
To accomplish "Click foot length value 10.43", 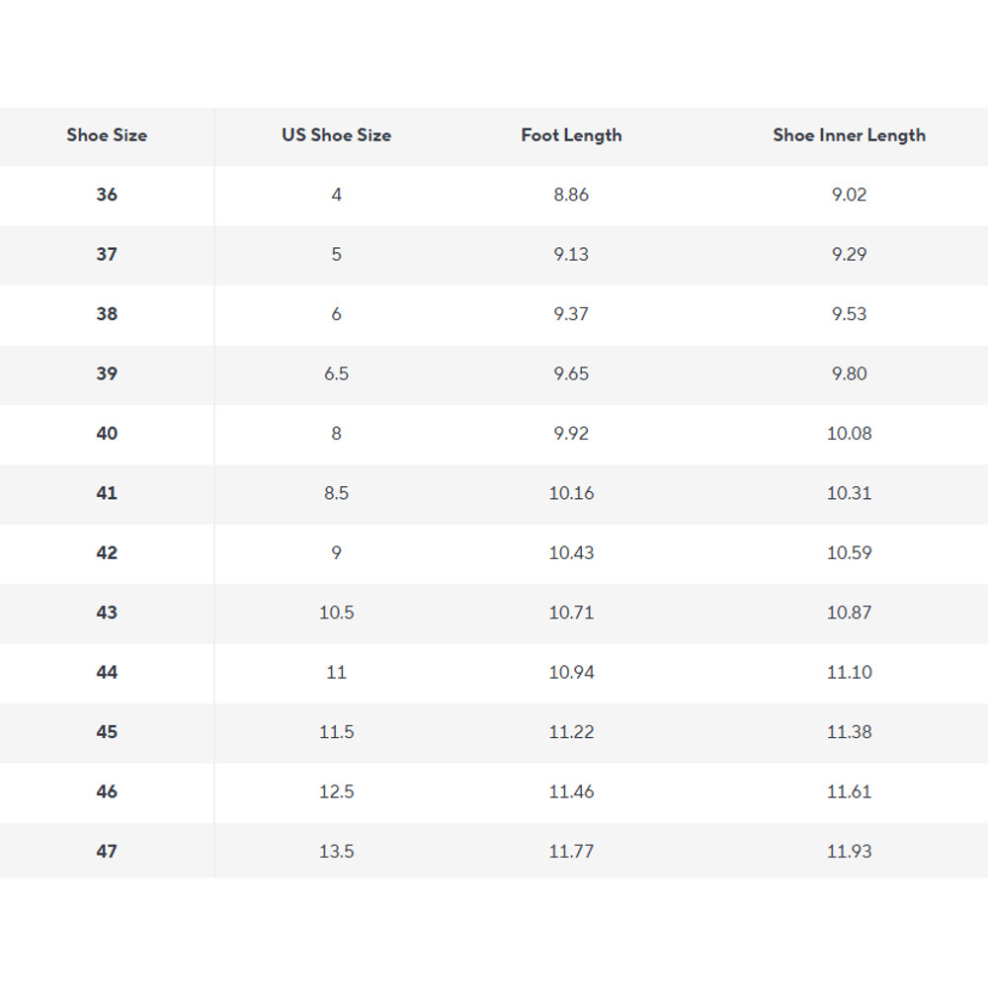I will (x=571, y=552).
